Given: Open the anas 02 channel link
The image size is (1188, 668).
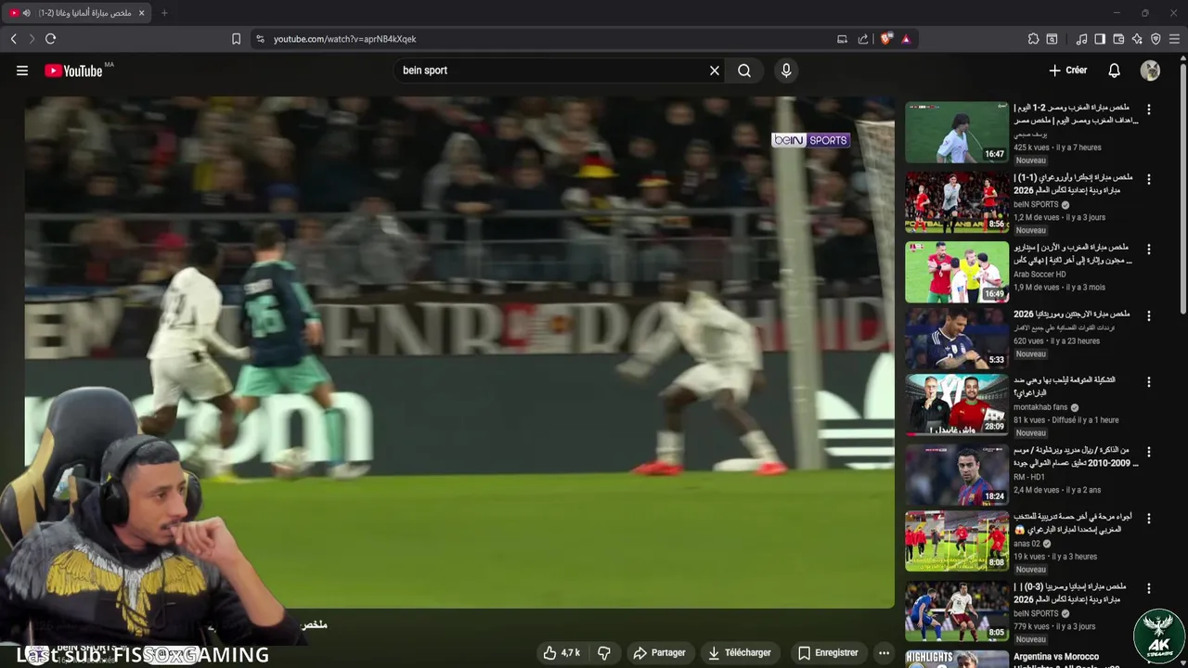Looking at the screenshot, I should [x=1027, y=544].
